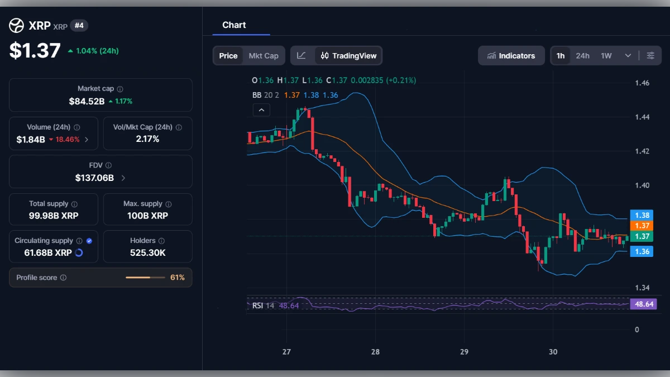Click the RSI 14 indicator label

coord(264,306)
